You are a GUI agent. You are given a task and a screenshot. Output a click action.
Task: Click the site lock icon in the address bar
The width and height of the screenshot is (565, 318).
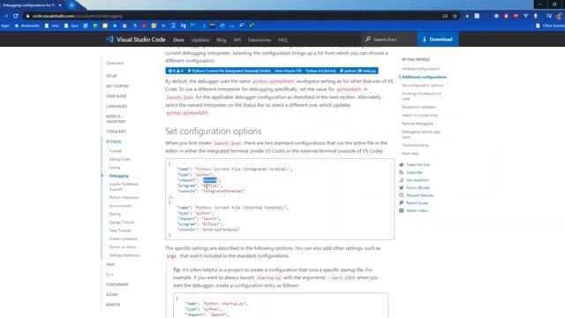coord(27,16)
